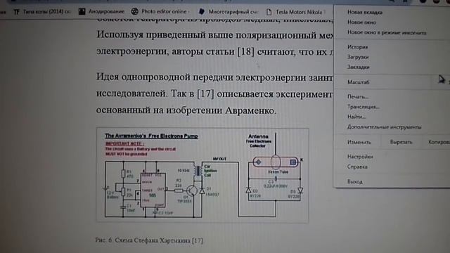The image size is (450, 253).
Task: Click the 'Масштаб' zoom row
Action: point(392,82)
